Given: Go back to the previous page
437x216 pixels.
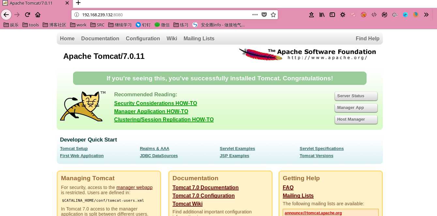Looking at the screenshot, I should tap(6, 15).
